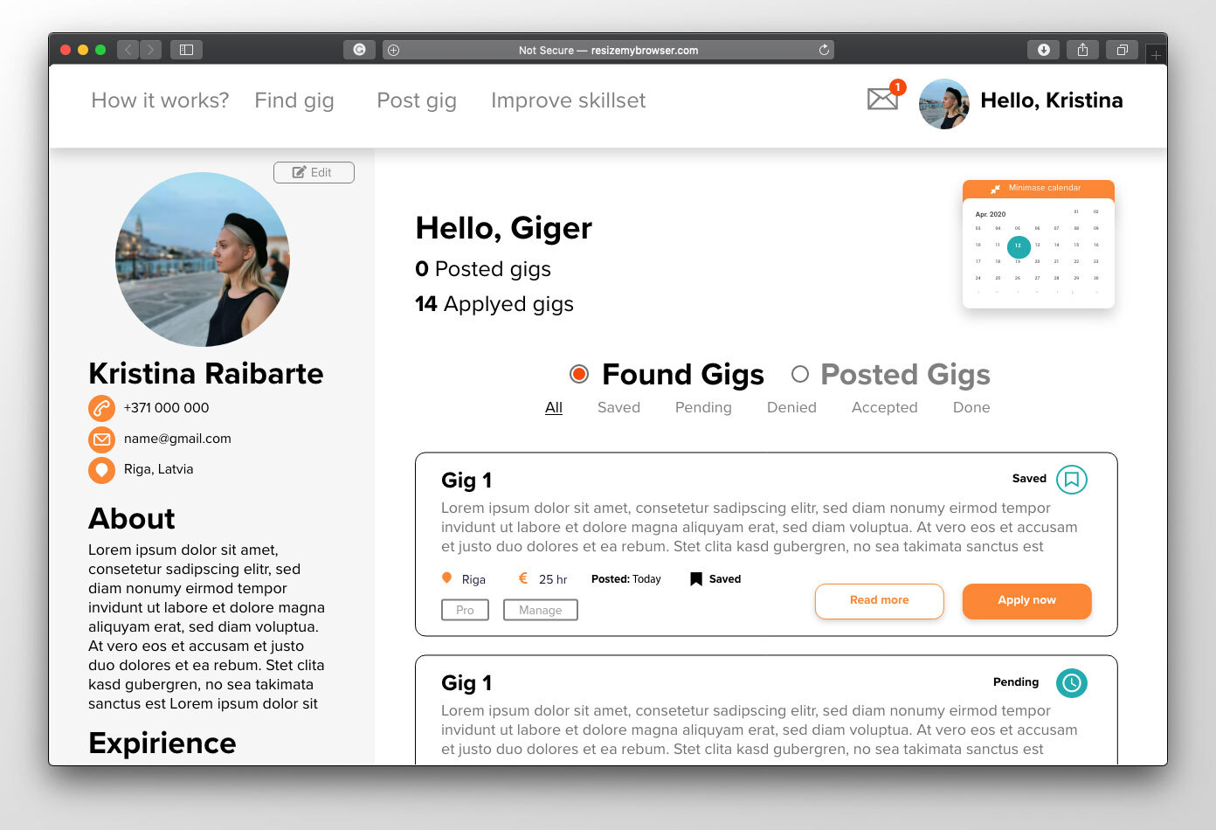Click the Read more button
The image size is (1216, 830).
pos(880,601)
